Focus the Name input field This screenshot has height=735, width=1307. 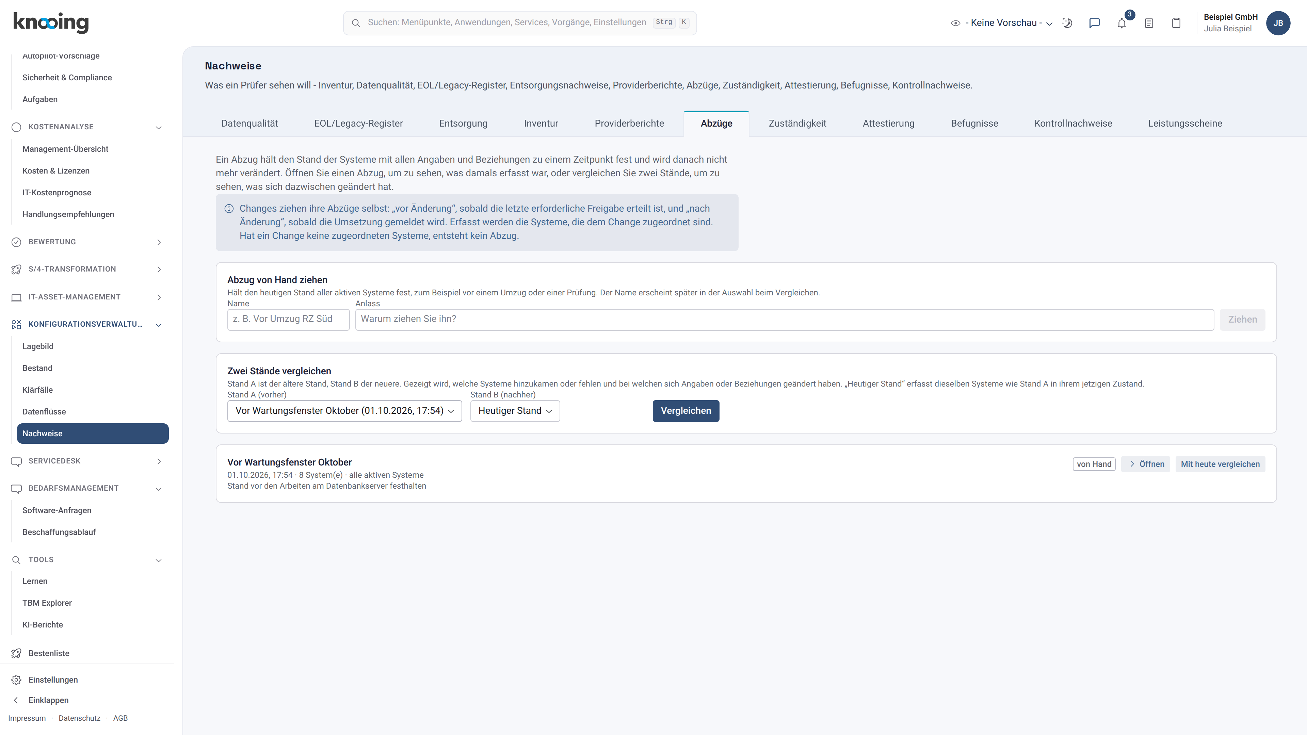(288, 320)
